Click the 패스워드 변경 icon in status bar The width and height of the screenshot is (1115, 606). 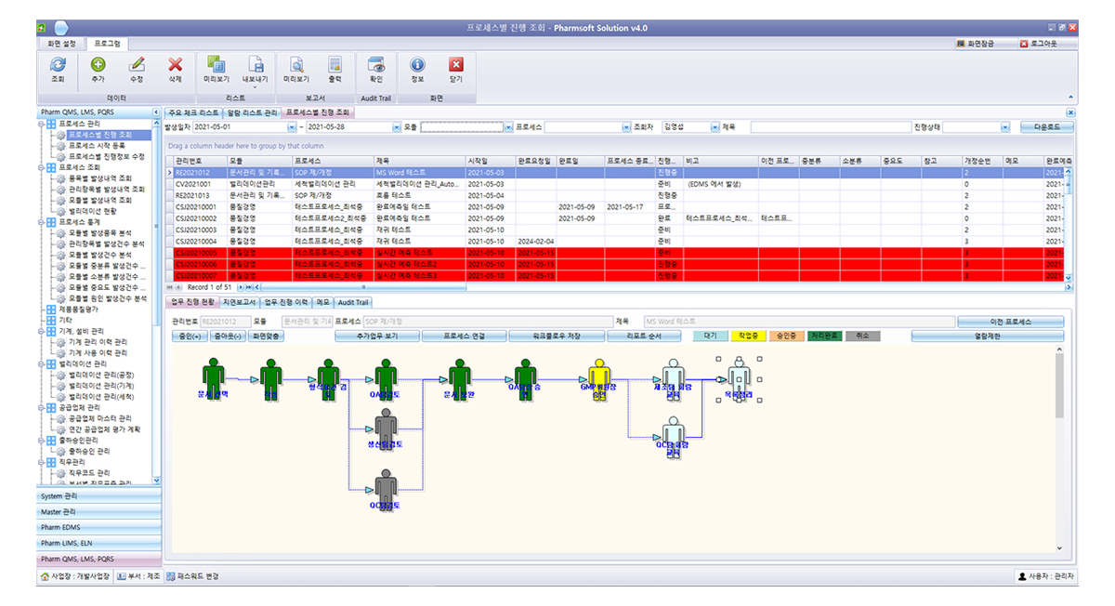(x=169, y=576)
